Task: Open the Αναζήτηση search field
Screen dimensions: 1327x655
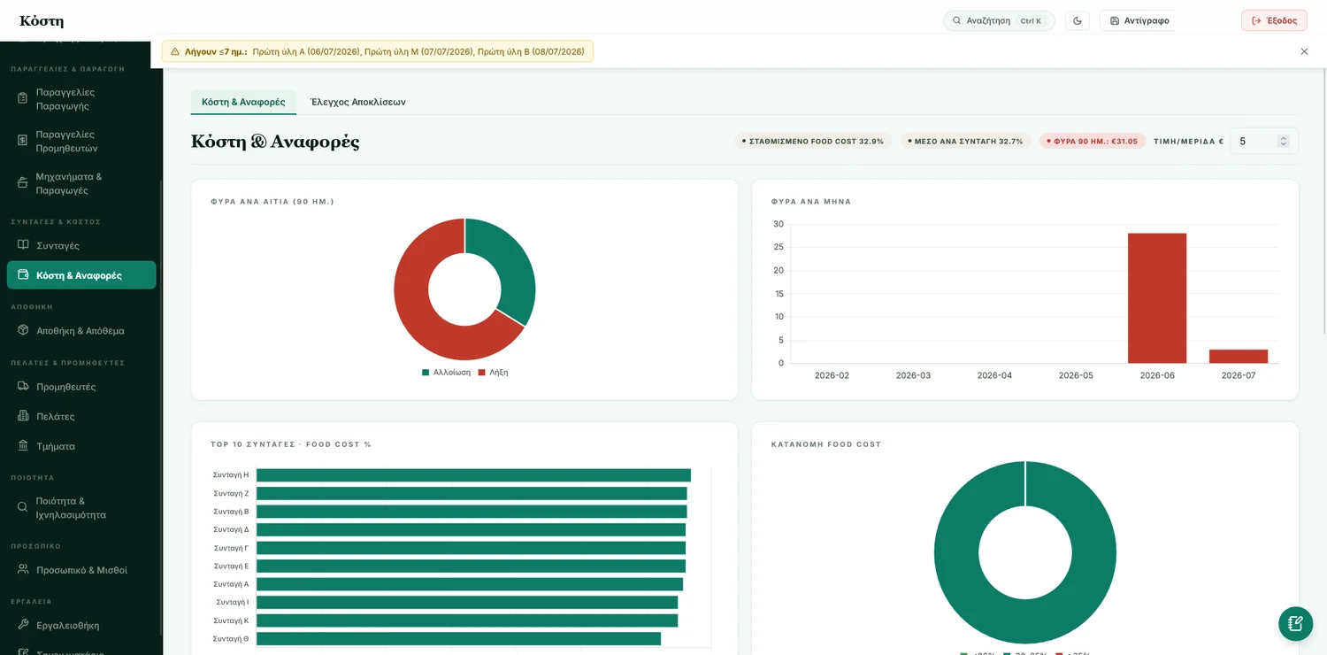Action: point(999,20)
